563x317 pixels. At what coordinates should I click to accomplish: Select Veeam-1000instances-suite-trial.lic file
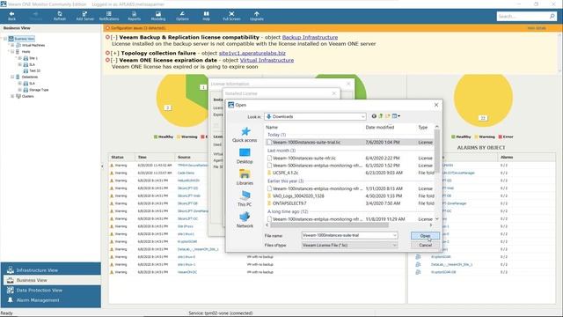[350, 143]
